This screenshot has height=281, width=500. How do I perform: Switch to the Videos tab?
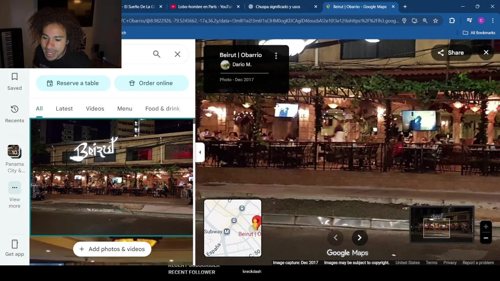[x=95, y=108]
